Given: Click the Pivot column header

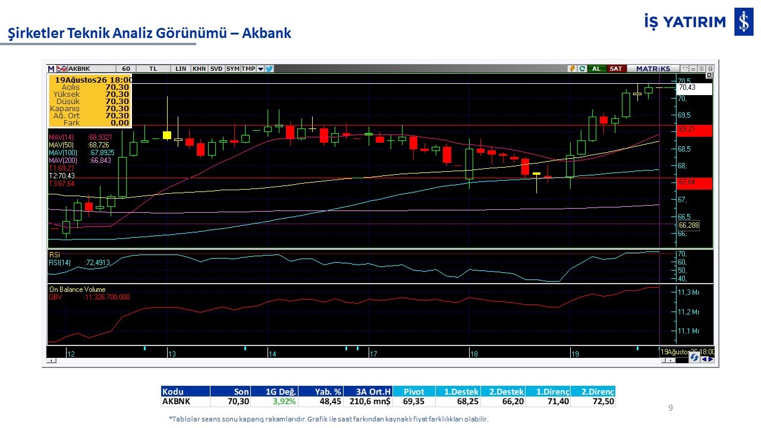Looking at the screenshot, I should [x=414, y=392].
